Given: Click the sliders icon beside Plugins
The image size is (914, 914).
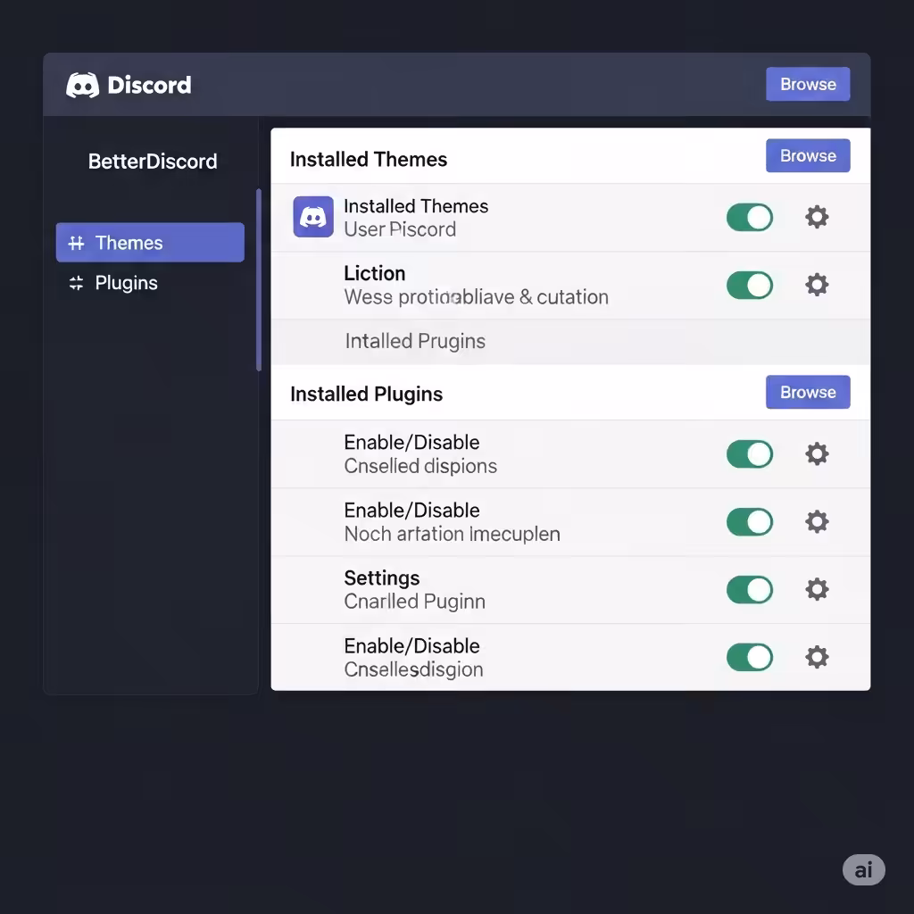Looking at the screenshot, I should tap(77, 283).
